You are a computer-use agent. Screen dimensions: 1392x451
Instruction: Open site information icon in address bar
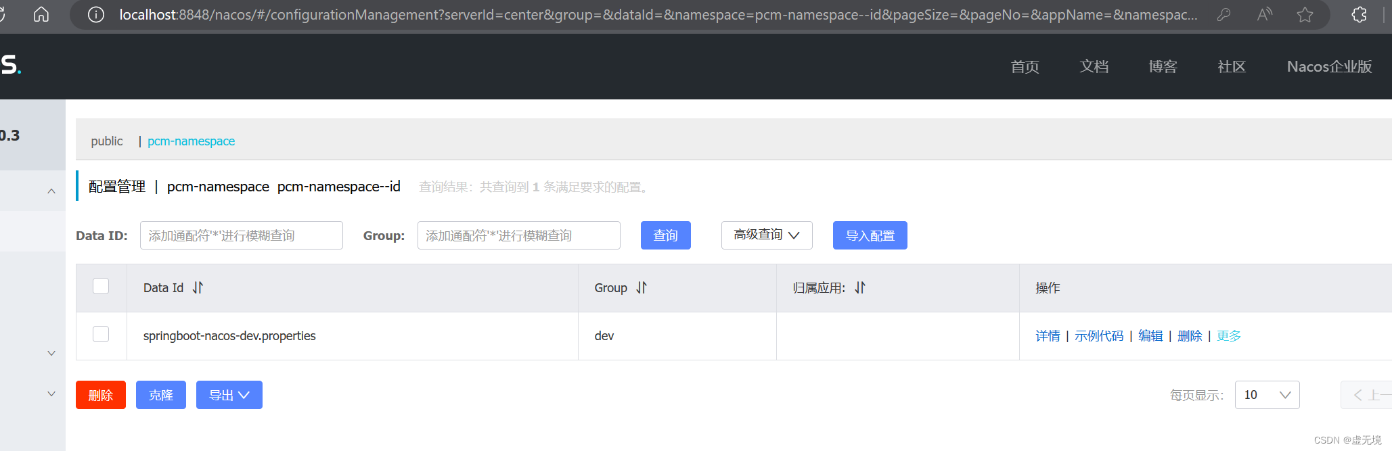point(96,14)
